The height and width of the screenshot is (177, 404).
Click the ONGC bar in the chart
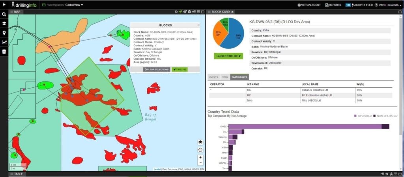tap(309, 126)
